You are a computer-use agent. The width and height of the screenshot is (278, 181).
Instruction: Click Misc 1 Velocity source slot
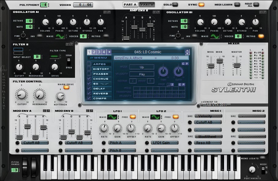click(208, 116)
